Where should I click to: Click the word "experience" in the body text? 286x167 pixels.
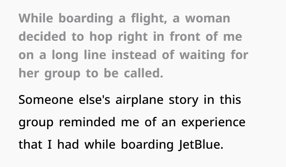coord(213,123)
